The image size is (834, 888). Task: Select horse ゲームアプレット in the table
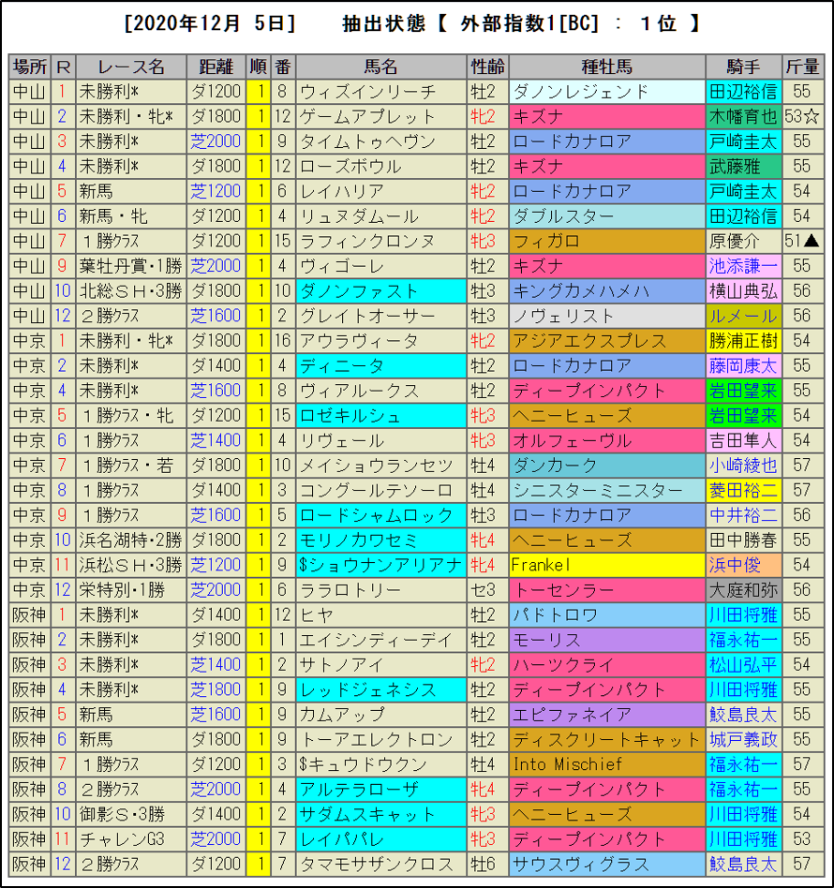click(380, 117)
